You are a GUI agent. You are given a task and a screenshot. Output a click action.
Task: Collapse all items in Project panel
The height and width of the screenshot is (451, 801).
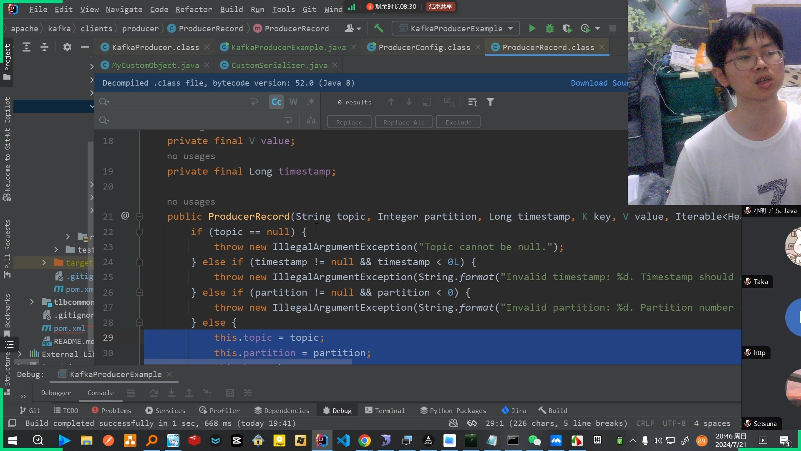point(44,47)
